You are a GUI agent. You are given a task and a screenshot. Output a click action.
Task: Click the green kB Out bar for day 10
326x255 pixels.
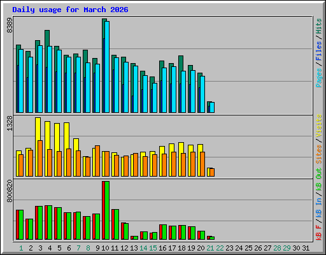(x=107, y=210)
